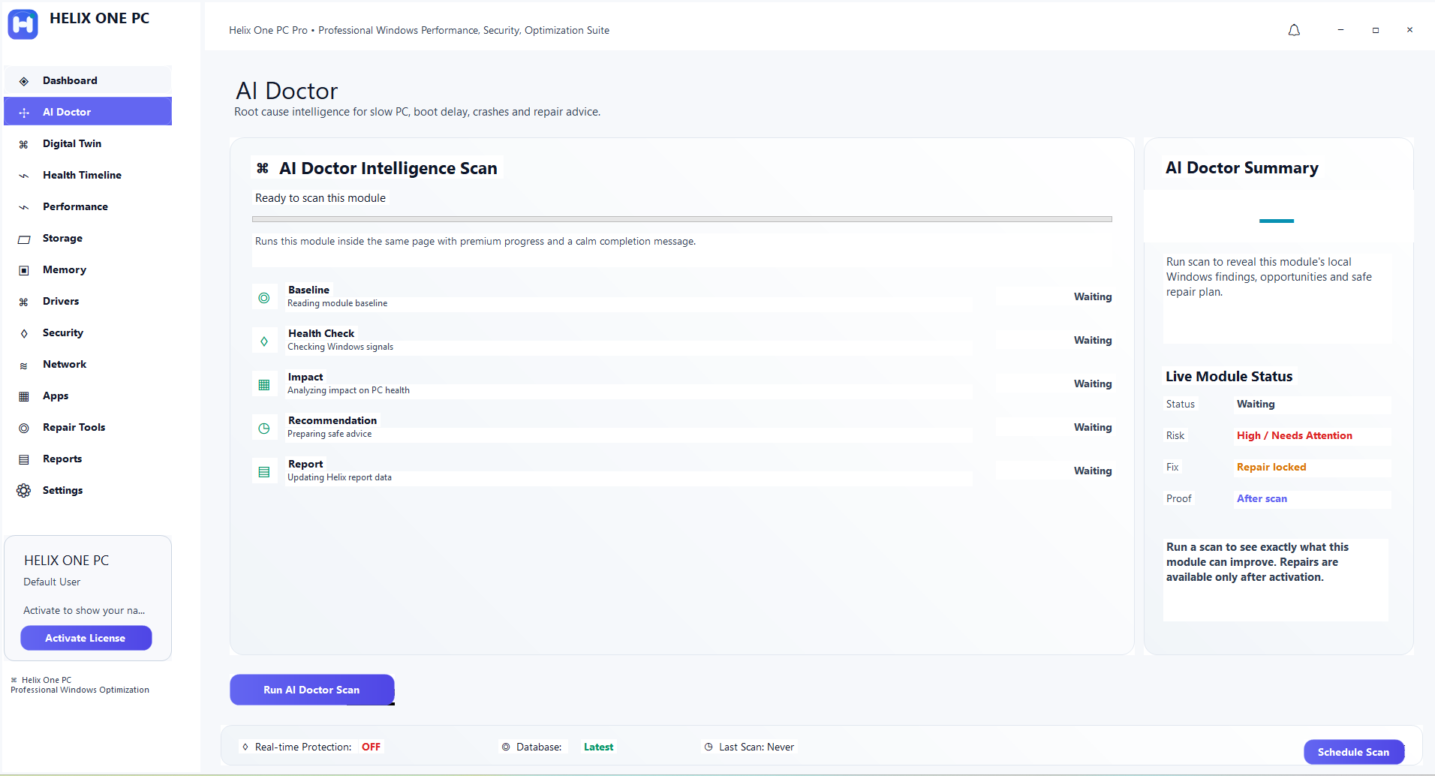This screenshot has height=776, width=1435.
Task: Click the 'High / Needs Attention' risk value
Action: pos(1294,435)
